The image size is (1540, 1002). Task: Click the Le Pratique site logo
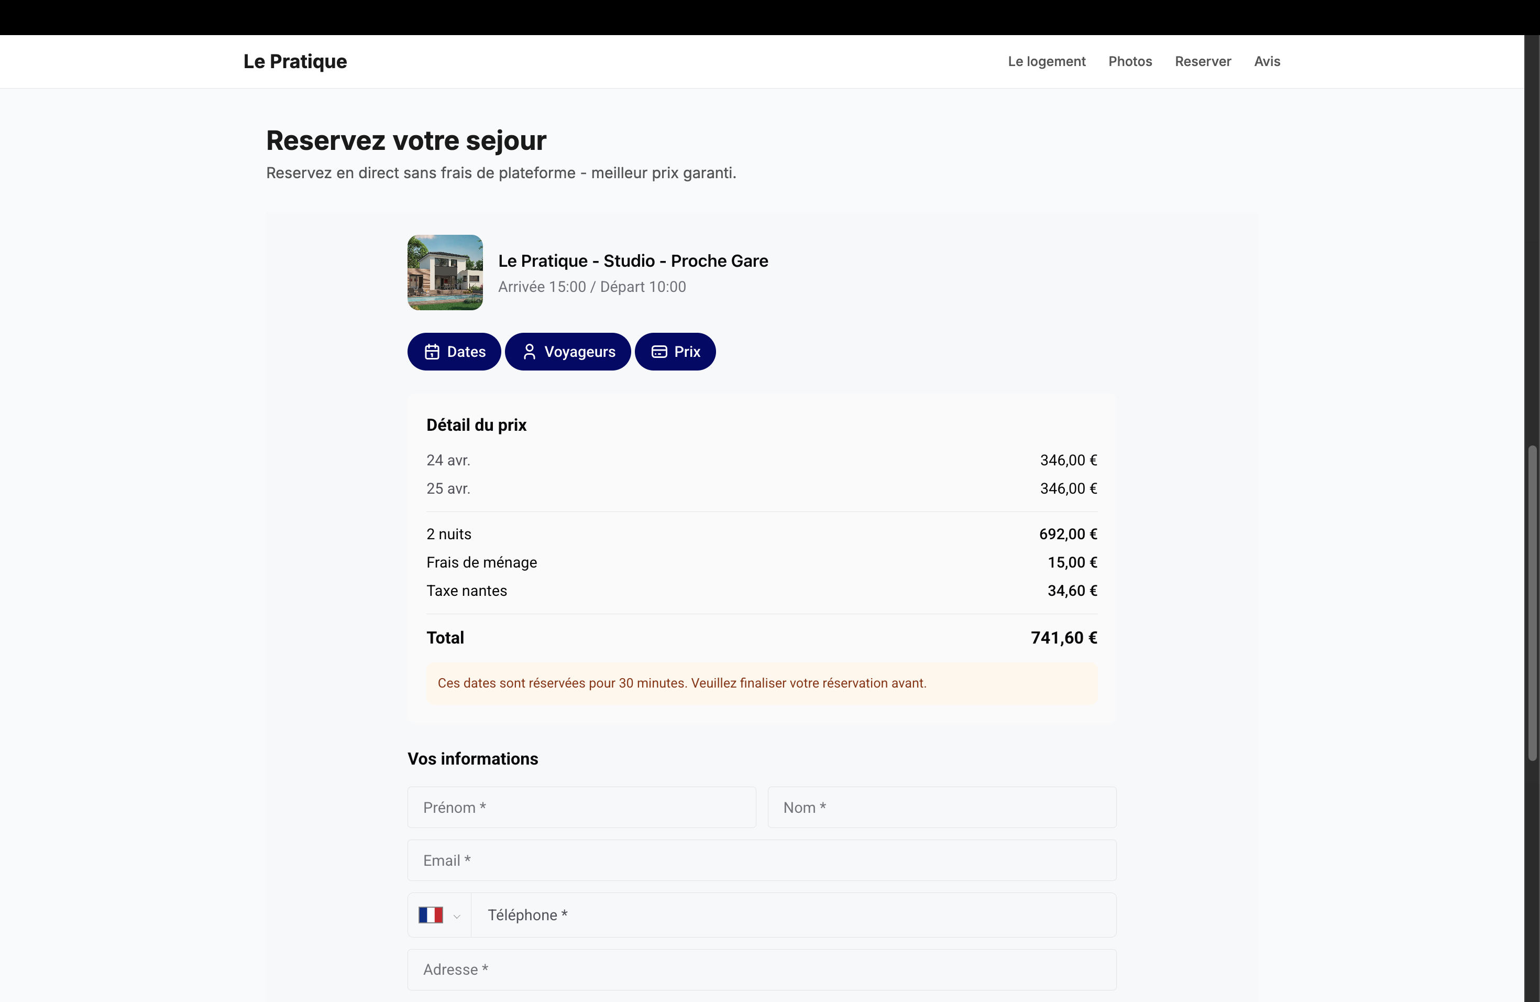click(x=295, y=61)
